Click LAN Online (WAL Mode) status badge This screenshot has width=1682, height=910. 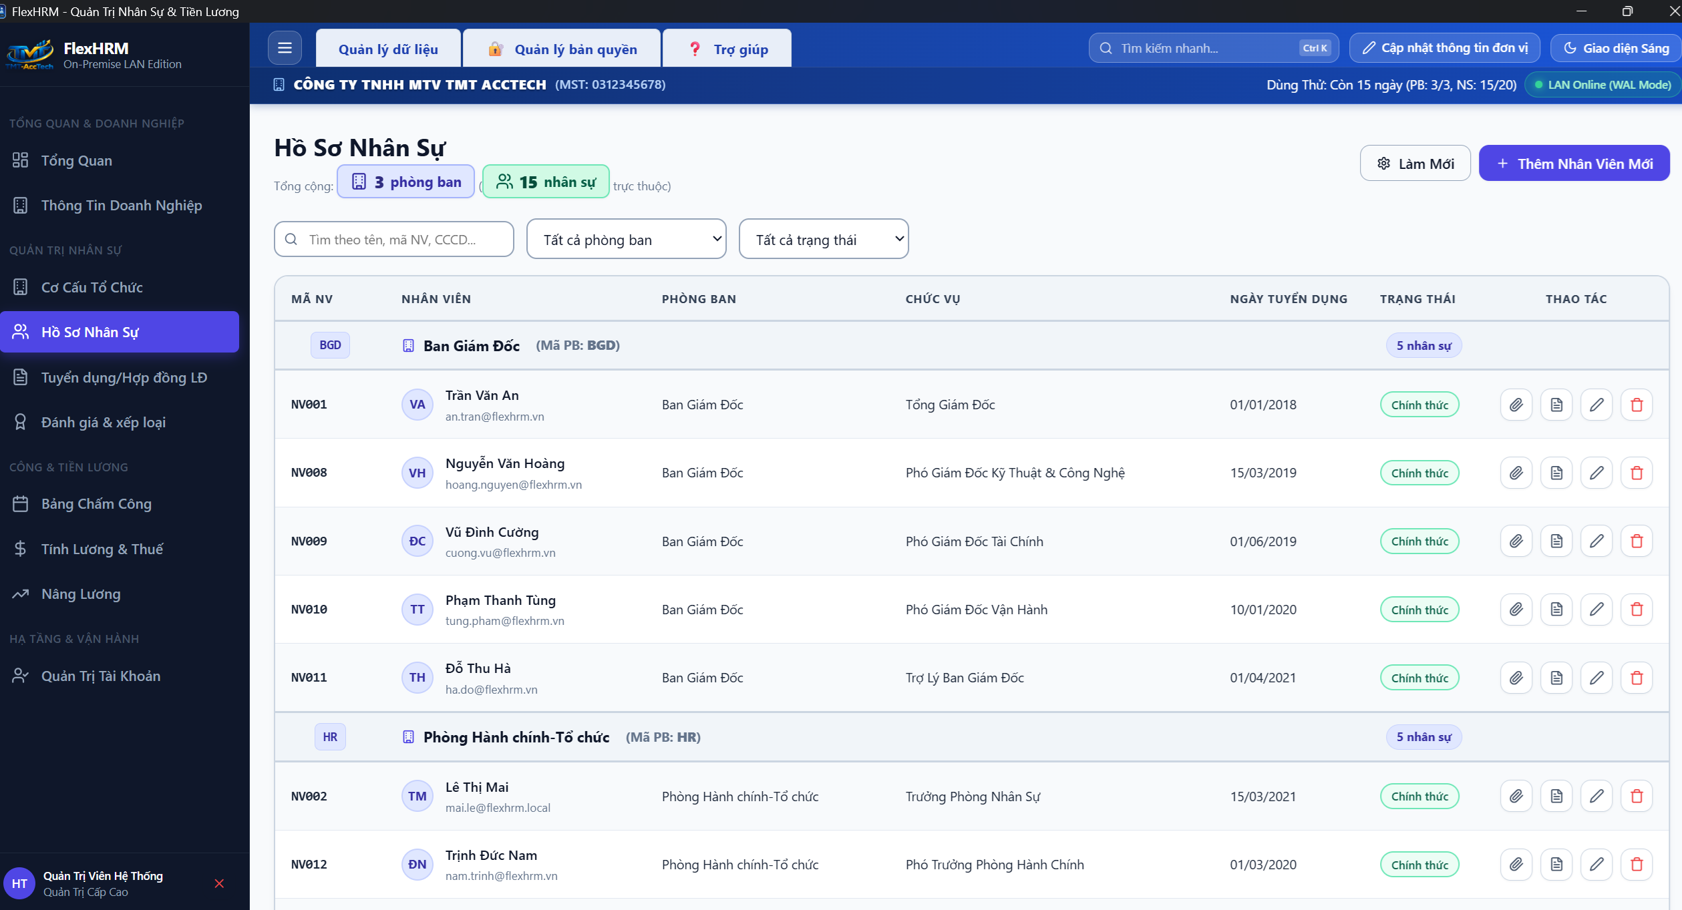click(x=1603, y=85)
